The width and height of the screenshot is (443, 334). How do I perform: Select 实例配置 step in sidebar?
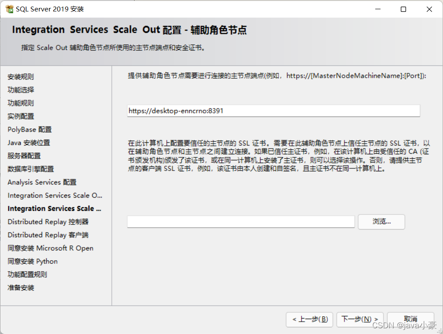[x=21, y=116]
